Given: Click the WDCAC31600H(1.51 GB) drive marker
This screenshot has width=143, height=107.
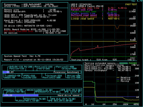Looking at the screenshot, I should click(40, 90).
